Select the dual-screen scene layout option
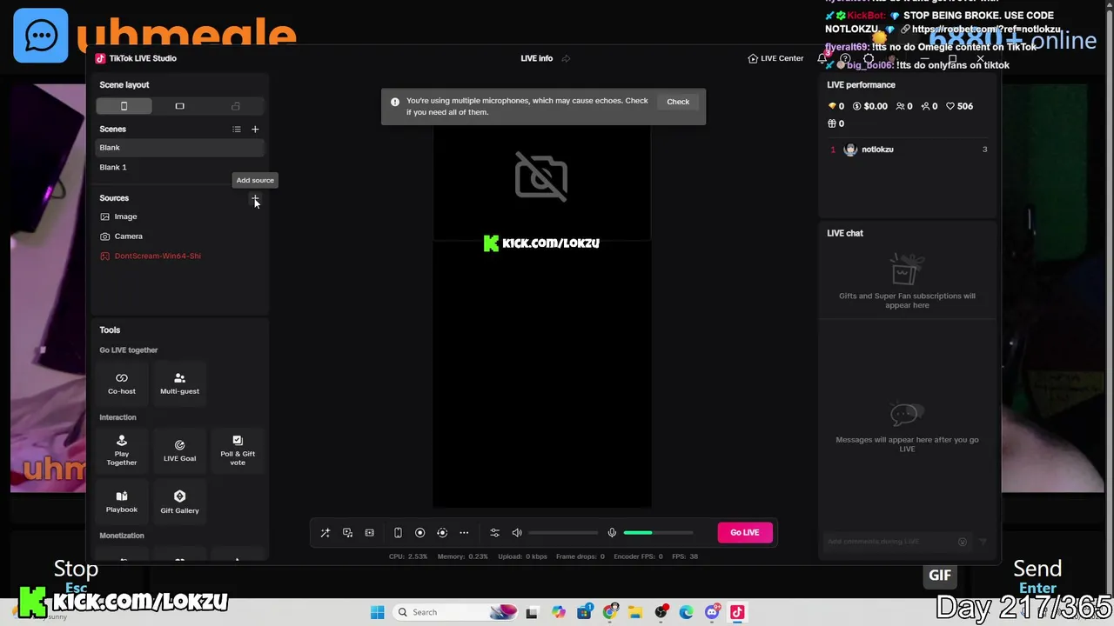Viewport: 1114px width, 626px height. pos(235,106)
